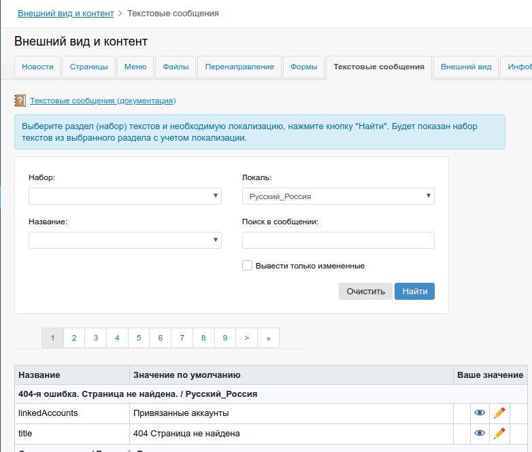The image size is (532, 452).
Task: Expand the 'Название' dropdown
Action: point(125,240)
